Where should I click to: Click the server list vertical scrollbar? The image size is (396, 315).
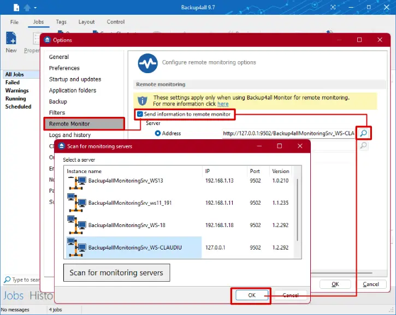pos(297,210)
